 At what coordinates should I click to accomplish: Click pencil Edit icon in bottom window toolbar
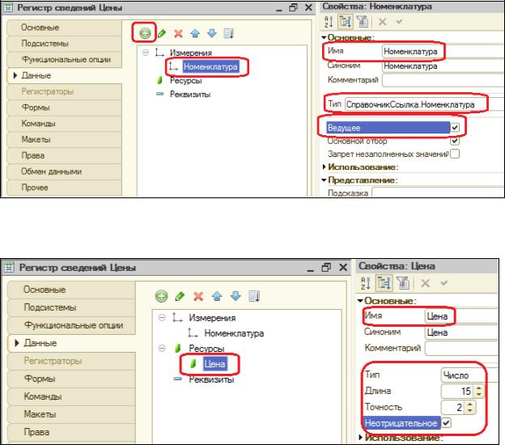tap(180, 296)
